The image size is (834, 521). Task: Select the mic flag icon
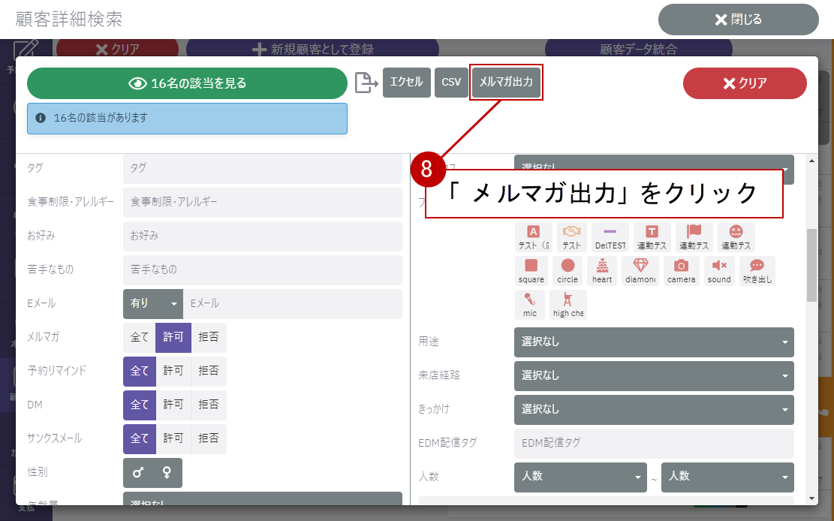coord(530,304)
